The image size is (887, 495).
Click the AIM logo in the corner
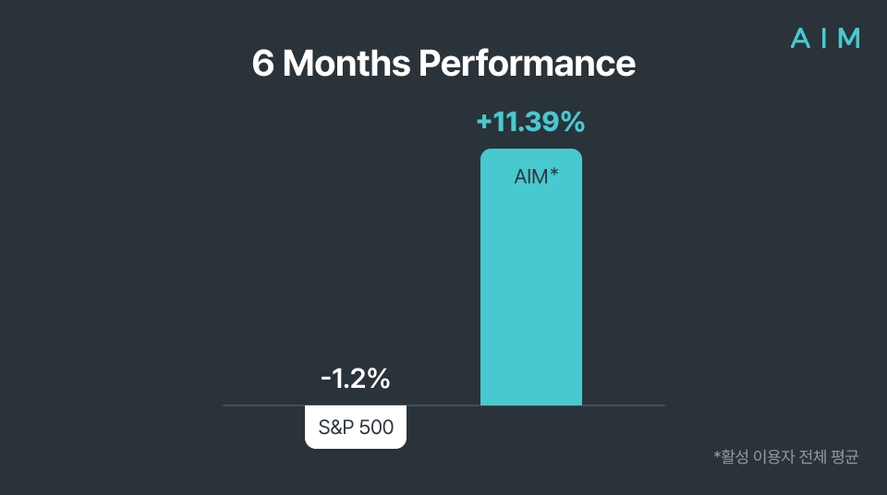(826, 39)
